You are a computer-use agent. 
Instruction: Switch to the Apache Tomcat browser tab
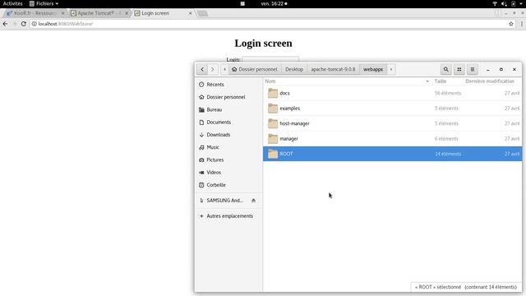99,13
